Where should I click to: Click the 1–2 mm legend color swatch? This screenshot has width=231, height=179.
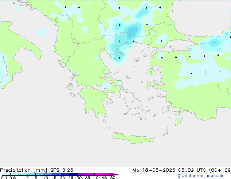tap(23, 174)
